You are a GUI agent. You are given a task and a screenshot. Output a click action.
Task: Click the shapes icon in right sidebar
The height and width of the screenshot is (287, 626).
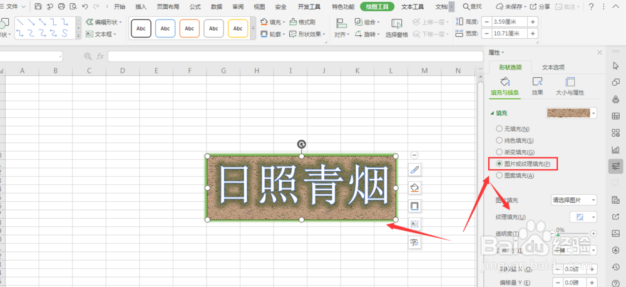point(615,82)
